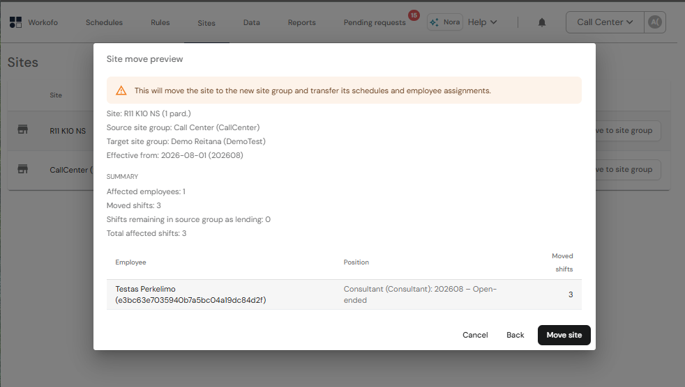Click the CallCenter site name

point(70,170)
